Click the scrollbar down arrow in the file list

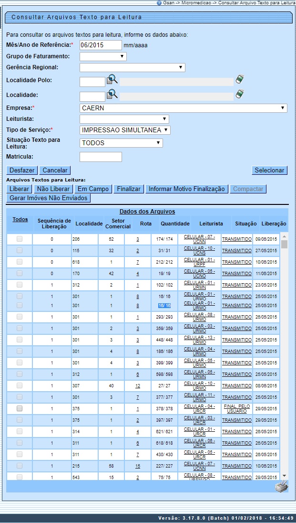click(x=284, y=476)
